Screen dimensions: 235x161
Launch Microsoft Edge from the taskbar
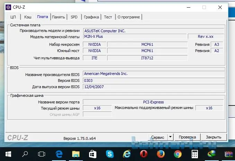(x=59, y=154)
